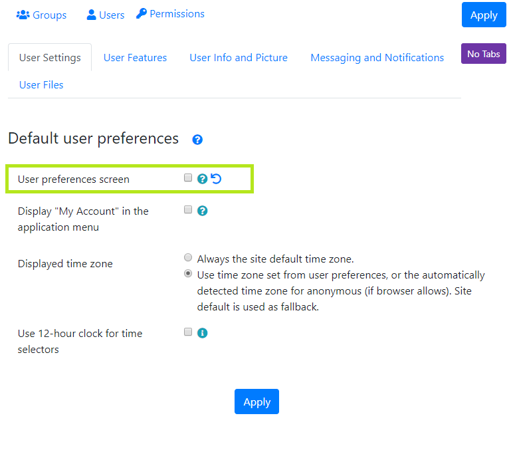Open the User Files tab

point(41,85)
